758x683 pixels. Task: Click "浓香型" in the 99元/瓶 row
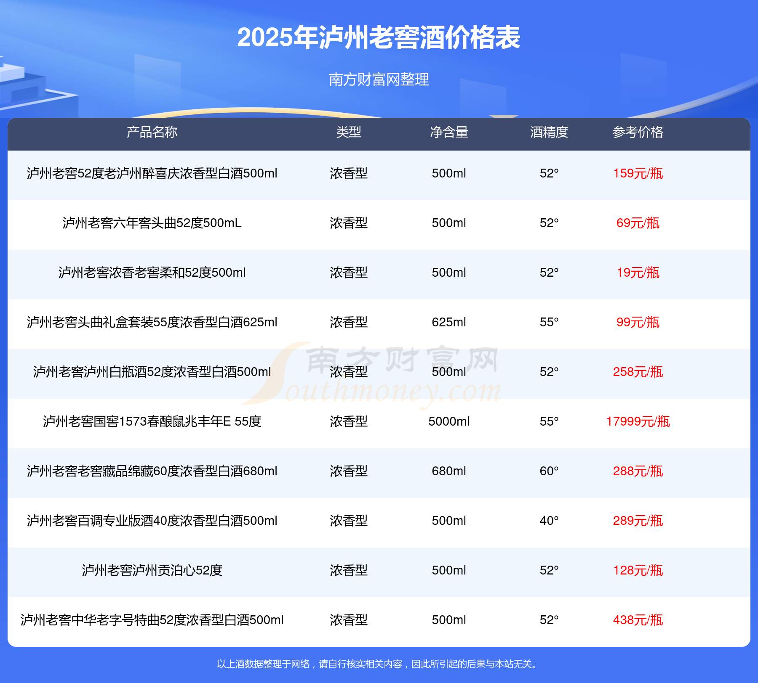349,322
